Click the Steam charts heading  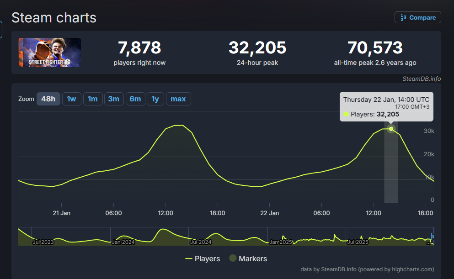[x=54, y=18]
